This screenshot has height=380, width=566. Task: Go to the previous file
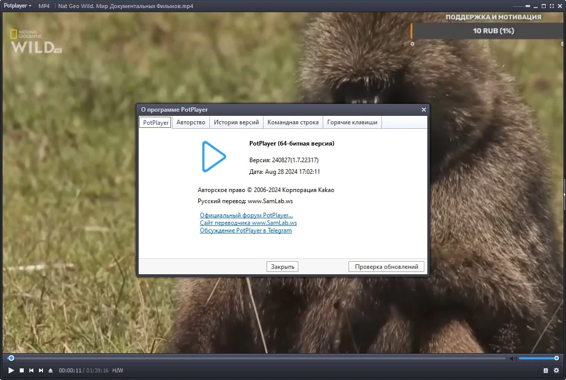[31, 370]
